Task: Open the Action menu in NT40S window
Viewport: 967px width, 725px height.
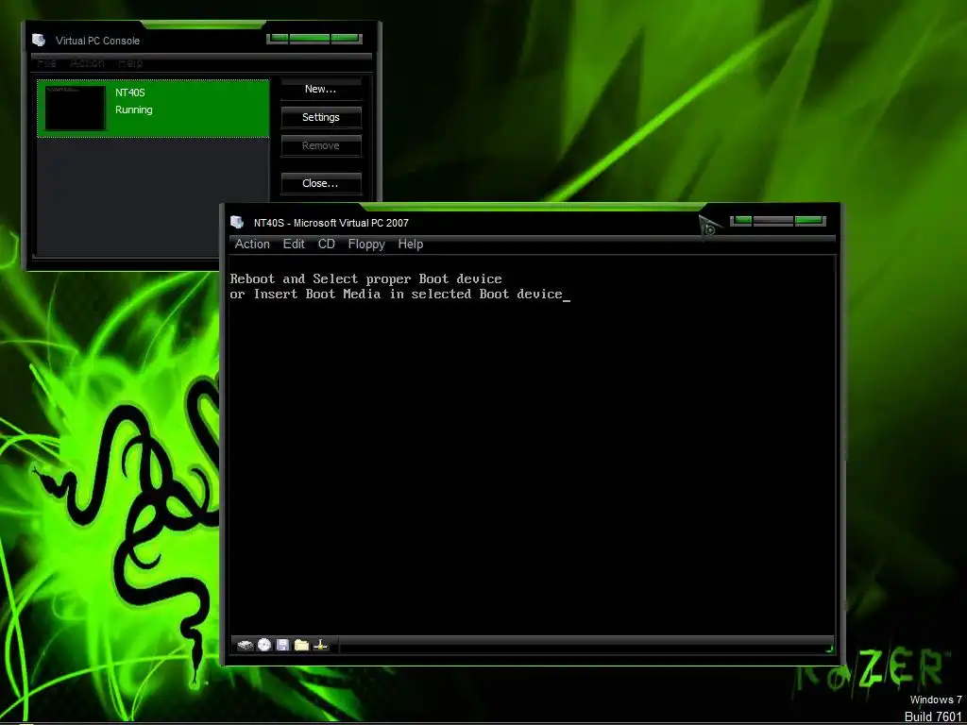Action: (252, 244)
